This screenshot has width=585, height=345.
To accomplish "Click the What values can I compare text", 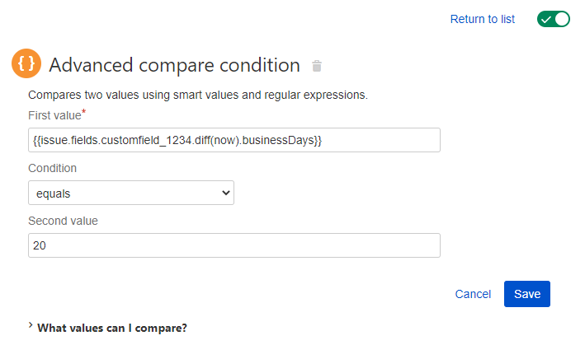I will pyautogui.click(x=112, y=328).
